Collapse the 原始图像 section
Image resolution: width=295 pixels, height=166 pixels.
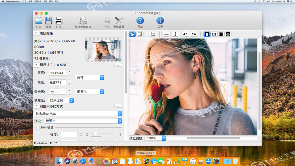point(36,33)
